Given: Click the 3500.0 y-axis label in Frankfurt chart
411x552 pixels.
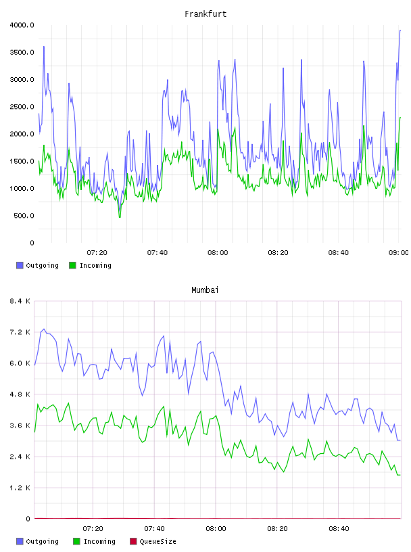Looking at the screenshot, I should [22, 53].
